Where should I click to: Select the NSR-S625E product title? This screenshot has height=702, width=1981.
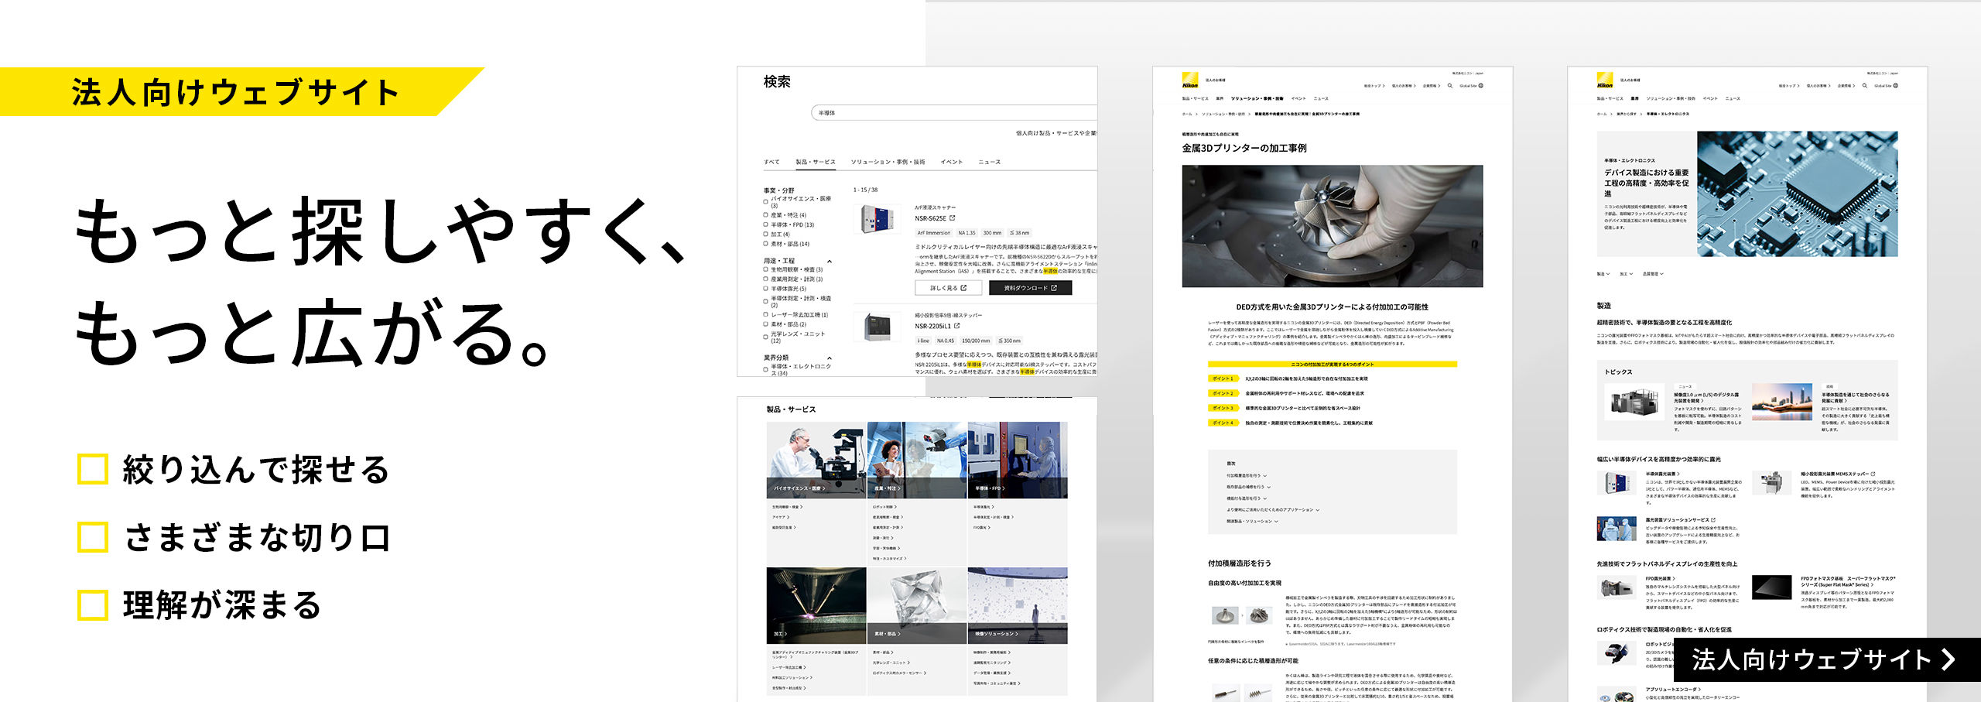click(930, 218)
